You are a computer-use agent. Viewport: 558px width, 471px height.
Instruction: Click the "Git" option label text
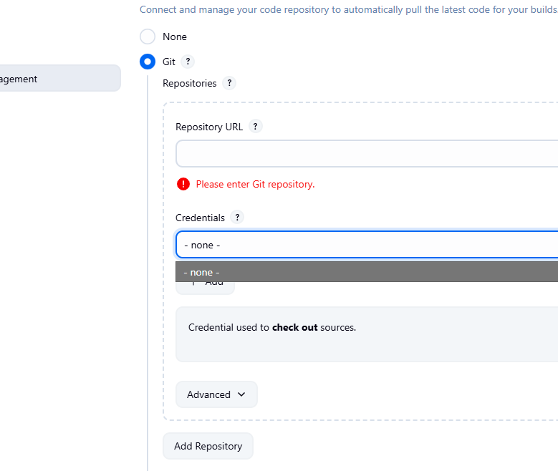(169, 62)
